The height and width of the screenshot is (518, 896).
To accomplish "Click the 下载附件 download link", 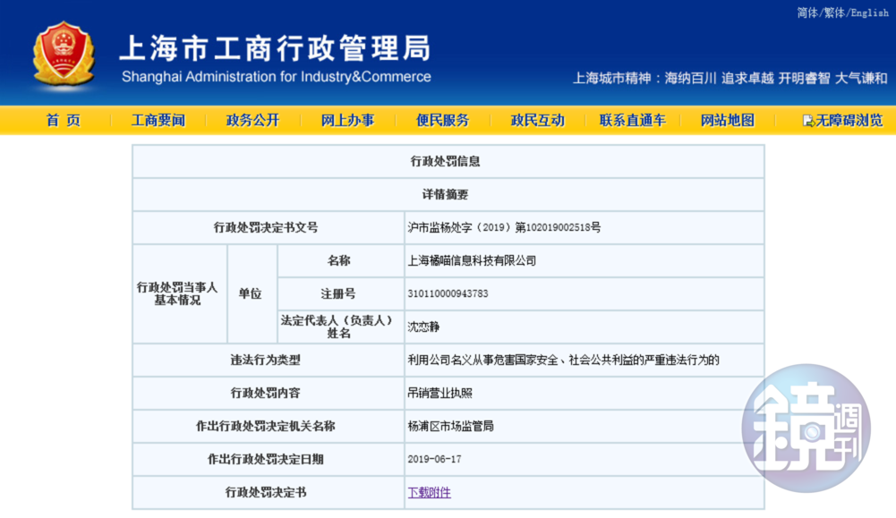I will 429,492.
